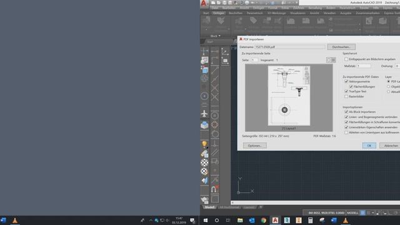The width and height of the screenshot is (400, 225).
Task: Click MODELL in the status bar
Action: 352,212
